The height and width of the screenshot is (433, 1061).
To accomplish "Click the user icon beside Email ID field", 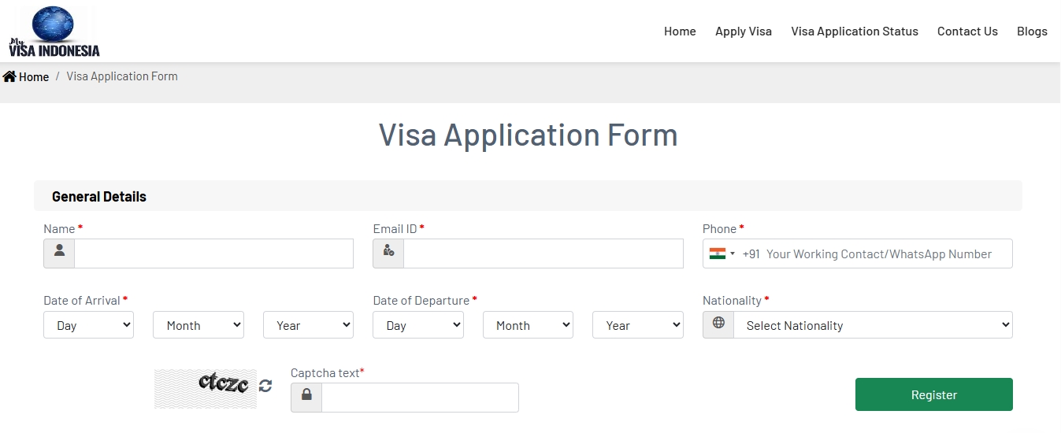I will tap(388, 254).
